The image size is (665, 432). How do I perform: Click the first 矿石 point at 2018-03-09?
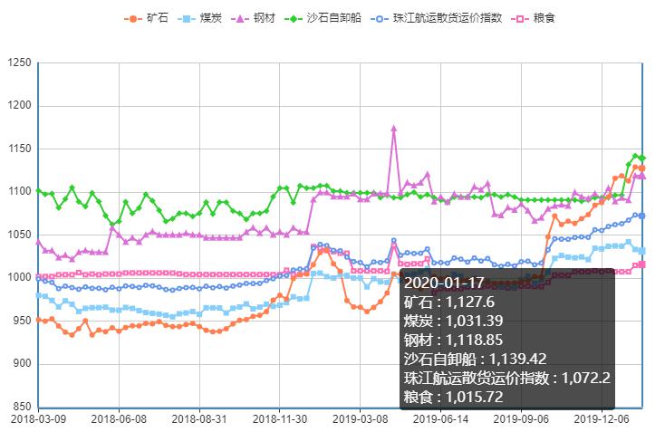(x=39, y=320)
